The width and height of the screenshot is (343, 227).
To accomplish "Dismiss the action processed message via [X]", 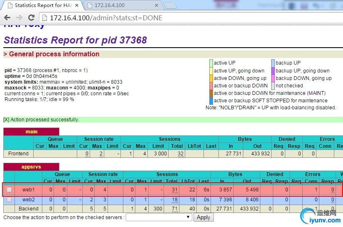I will tap(6, 120).
